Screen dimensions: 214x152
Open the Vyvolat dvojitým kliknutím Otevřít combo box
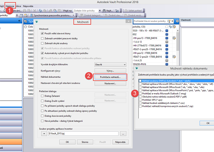pos(110,65)
